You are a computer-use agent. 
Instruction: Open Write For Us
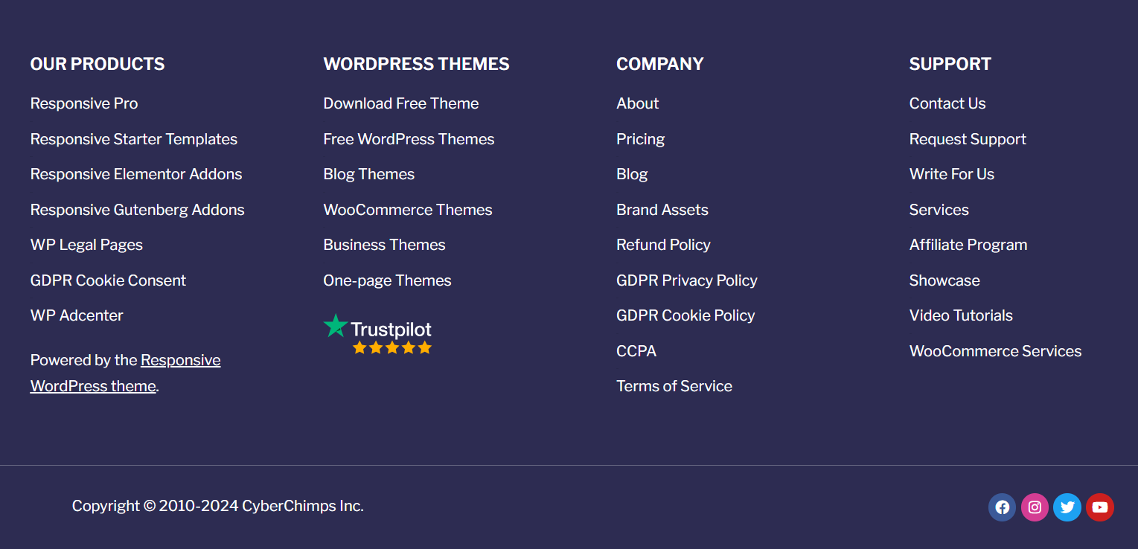(952, 174)
